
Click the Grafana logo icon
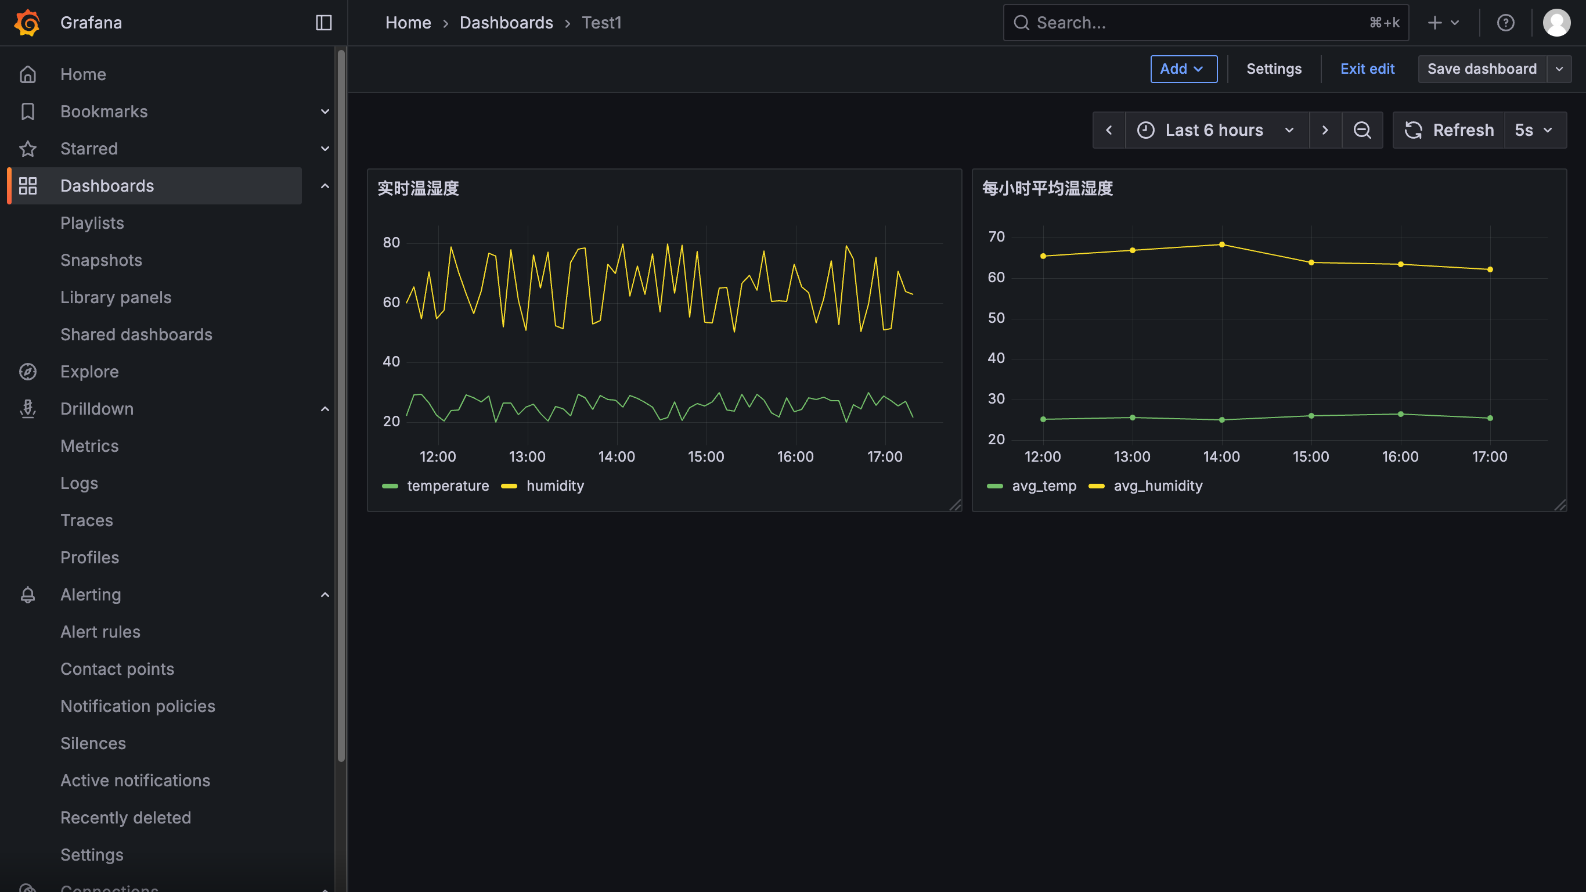(x=27, y=23)
